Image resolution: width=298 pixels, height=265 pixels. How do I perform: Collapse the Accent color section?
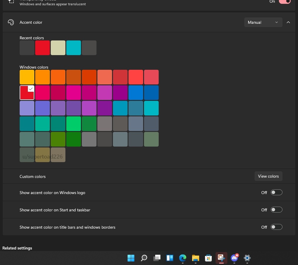[x=288, y=22]
